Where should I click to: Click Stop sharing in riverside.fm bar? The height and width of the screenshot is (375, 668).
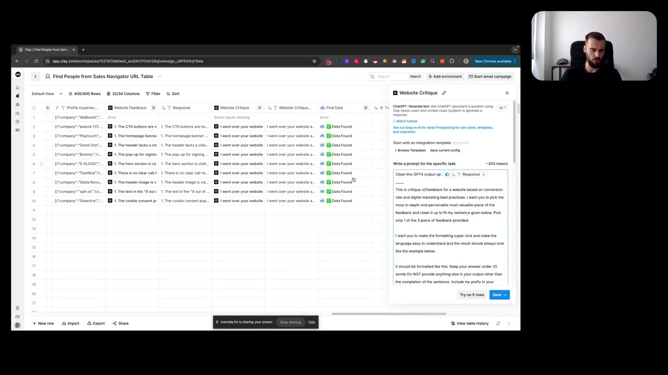click(290, 322)
